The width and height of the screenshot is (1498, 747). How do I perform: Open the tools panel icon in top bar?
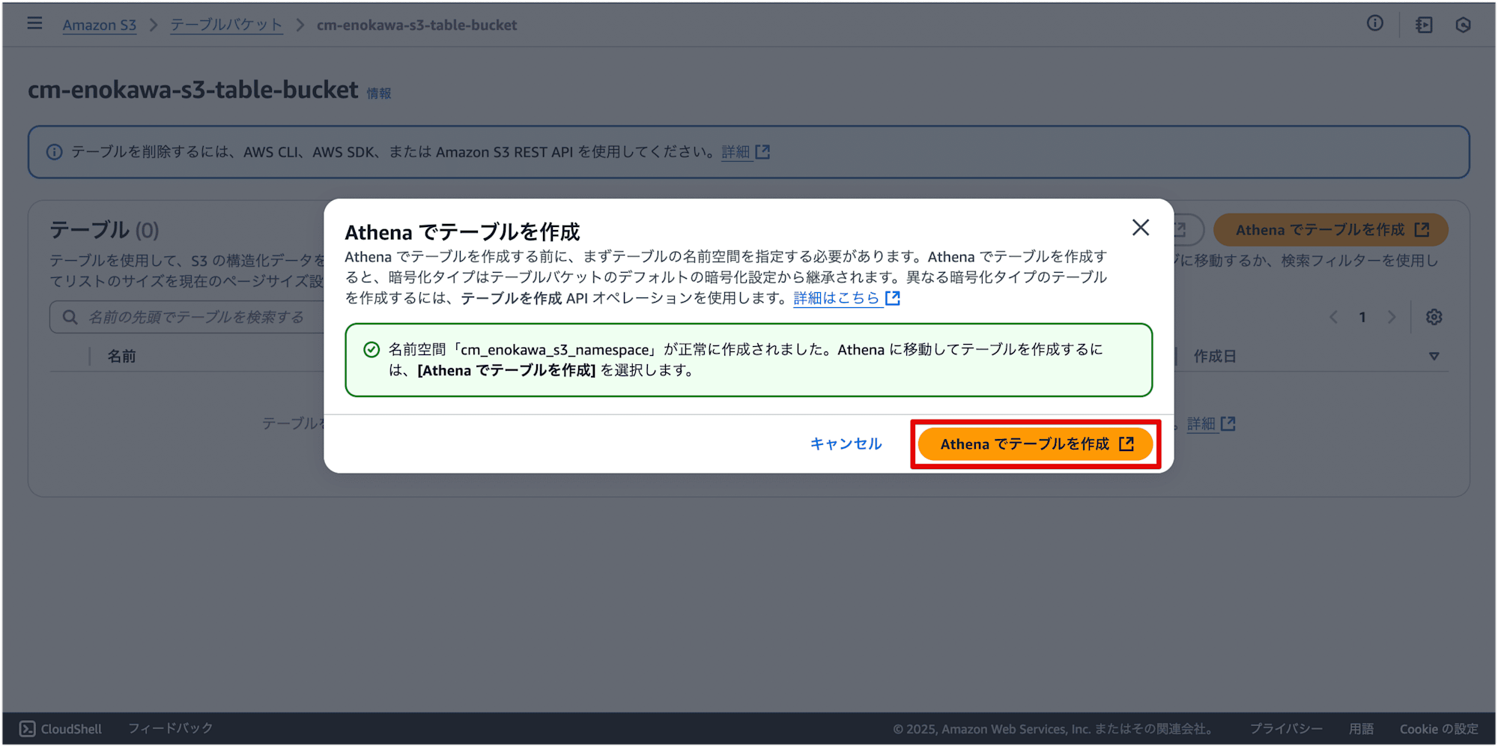pyautogui.click(x=1424, y=25)
